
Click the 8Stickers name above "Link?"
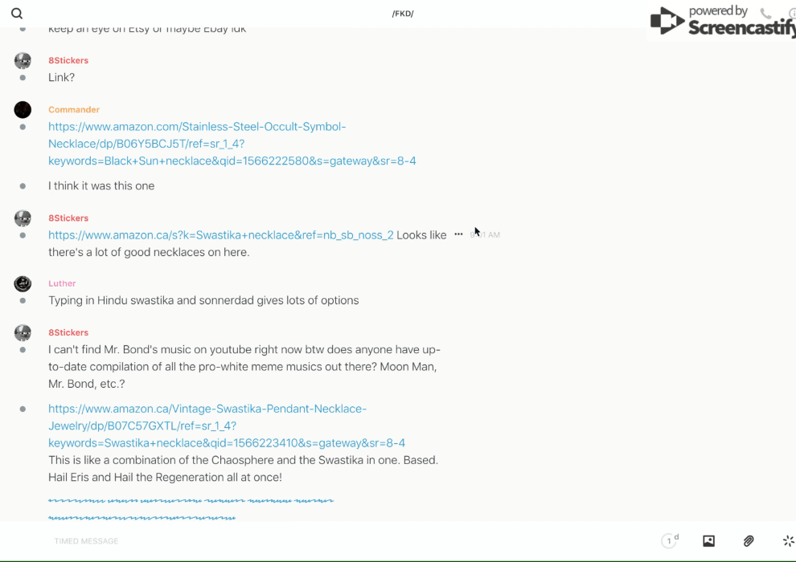[x=68, y=61]
